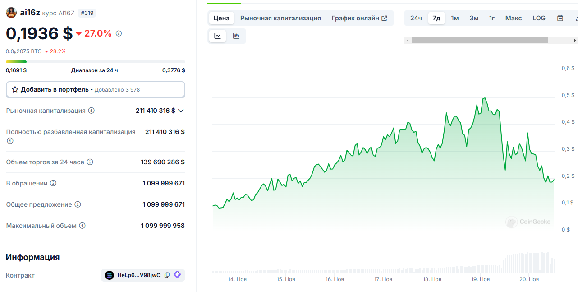Show info for Объем торгов за 24 часа
Image resolution: width=587 pixels, height=292 pixels.
(90, 162)
